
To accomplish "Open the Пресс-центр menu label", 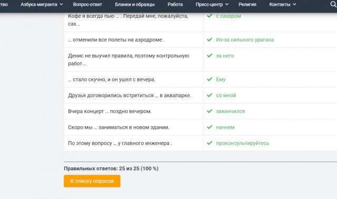I will point(210,4).
